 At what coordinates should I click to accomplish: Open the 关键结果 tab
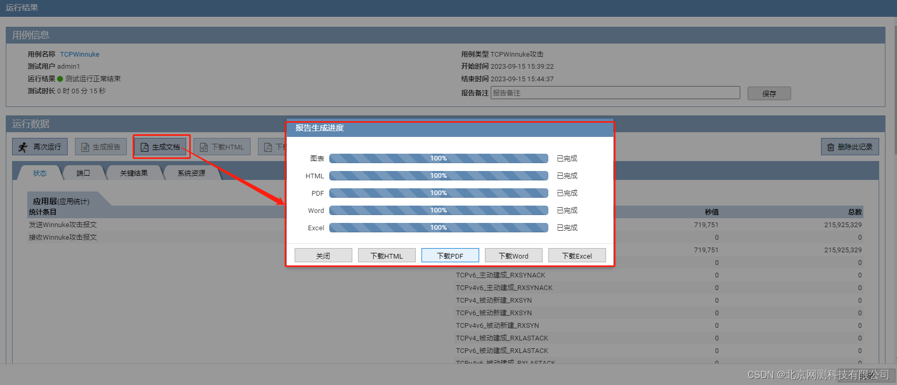coord(134,173)
